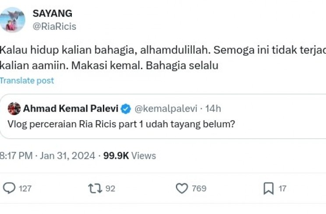Click the blue verified badge

125,109
